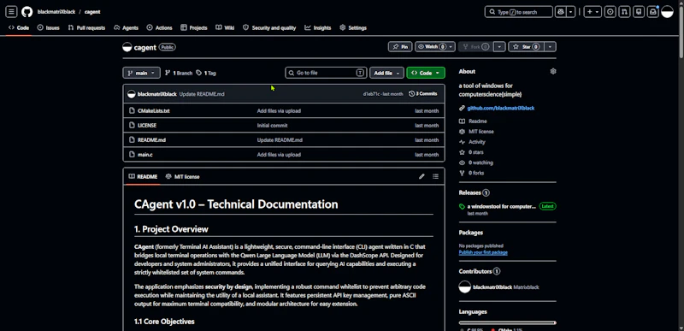The height and width of the screenshot is (331, 684).
Task: Open the user profile avatar menu
Action: 668,12
